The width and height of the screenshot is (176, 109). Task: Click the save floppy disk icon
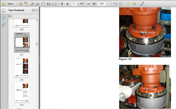[43, 4]
